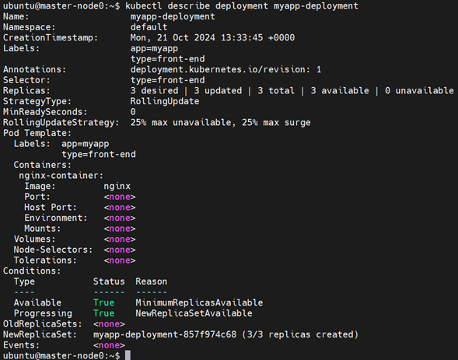Click the '<none>' value for Environment
The image size is (458, 360).
[x=120, y=218]
